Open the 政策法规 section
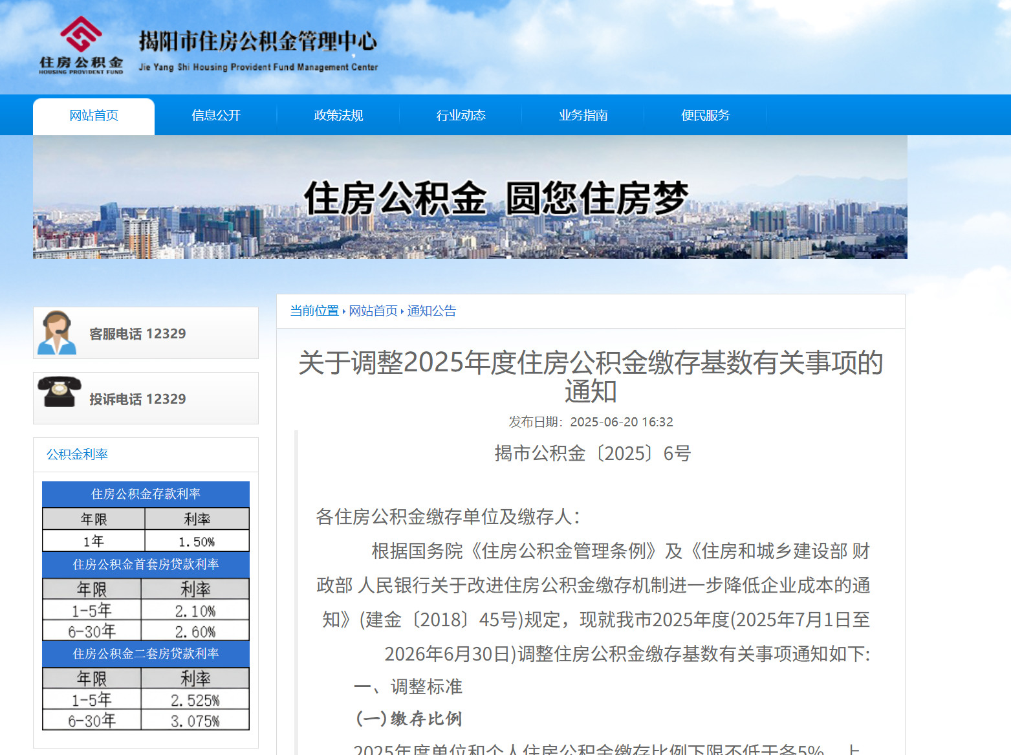The image size is (1011, 755). pos(338,115)
